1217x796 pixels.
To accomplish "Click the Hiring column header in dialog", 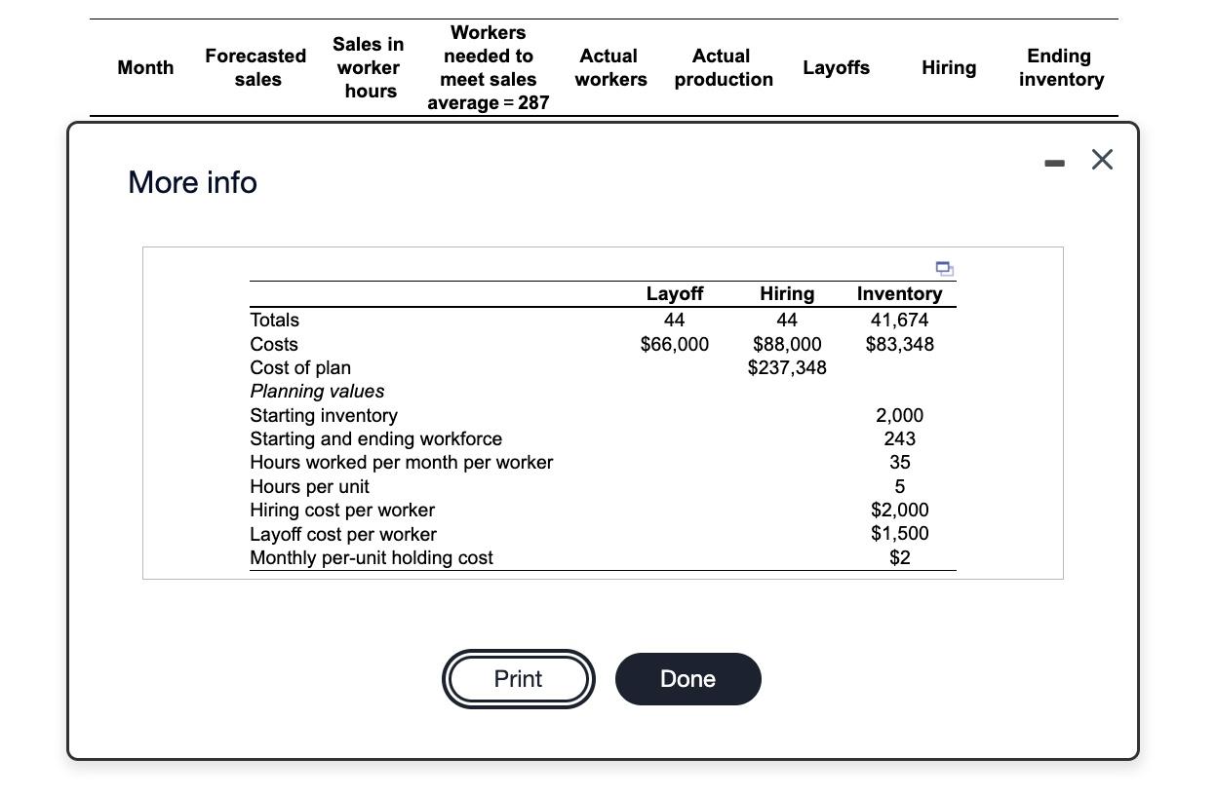I will (x=787, y=293).
